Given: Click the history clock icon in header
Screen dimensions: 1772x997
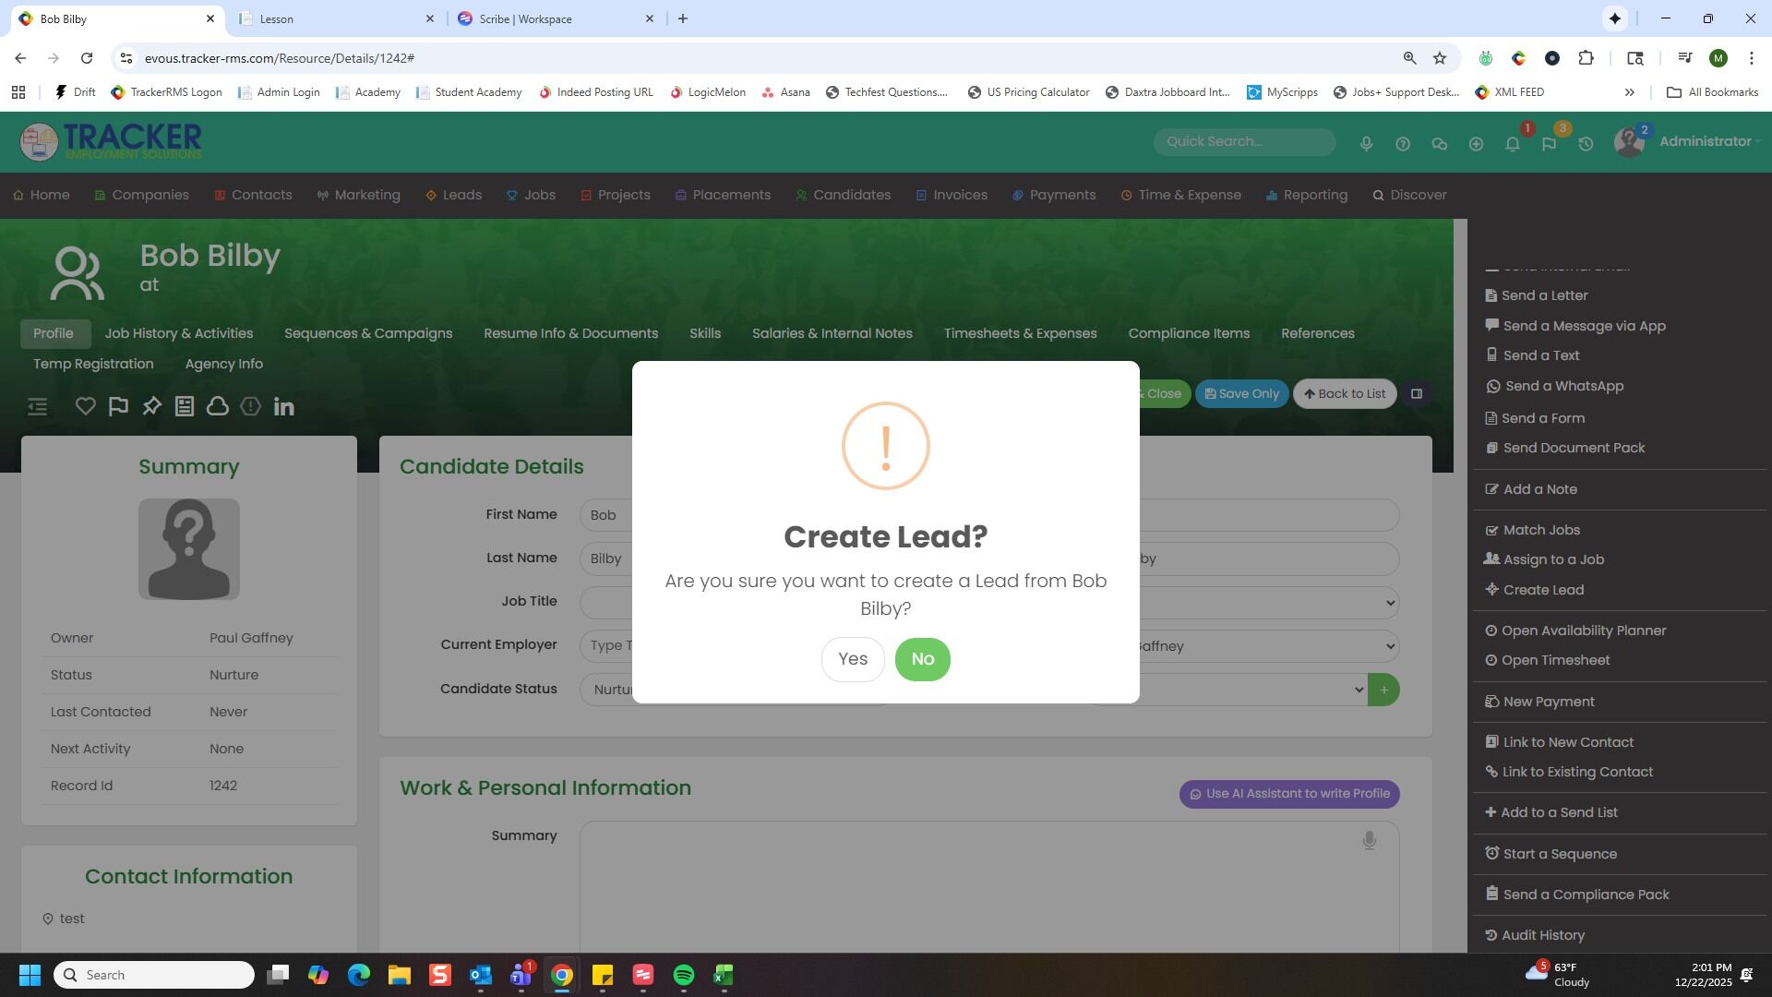Looking at the screenshot, I should point(1586,144).
